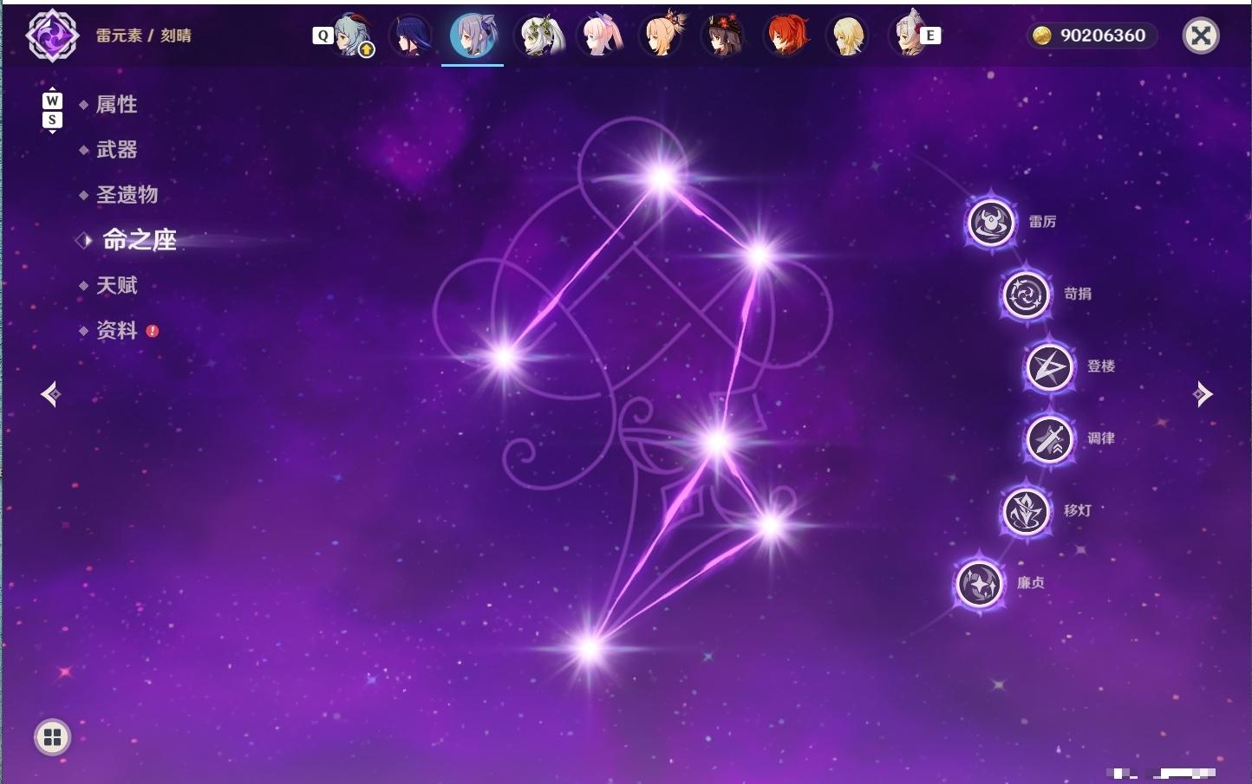Open the 移灯 constellation icon

(x=1027, y=511)
